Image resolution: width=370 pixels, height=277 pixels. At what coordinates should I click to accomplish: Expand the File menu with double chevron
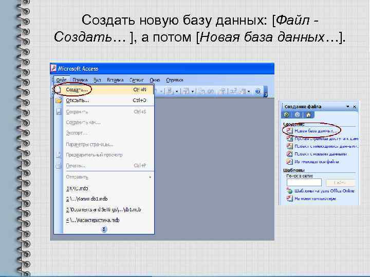[x=104, y=229]
